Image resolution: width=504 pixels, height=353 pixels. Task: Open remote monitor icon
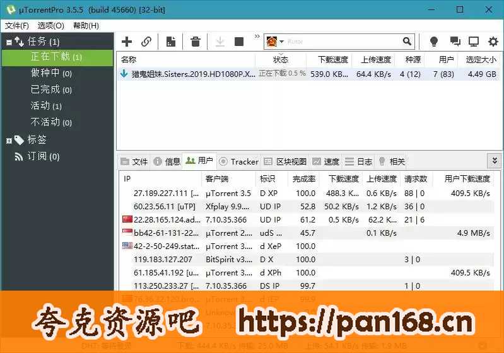pyautogui.click(x=474, y=42)
